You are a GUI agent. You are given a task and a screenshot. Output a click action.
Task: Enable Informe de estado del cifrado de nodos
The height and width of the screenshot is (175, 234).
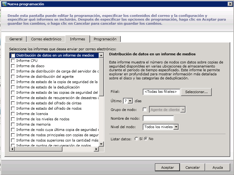tap(13, 108)
